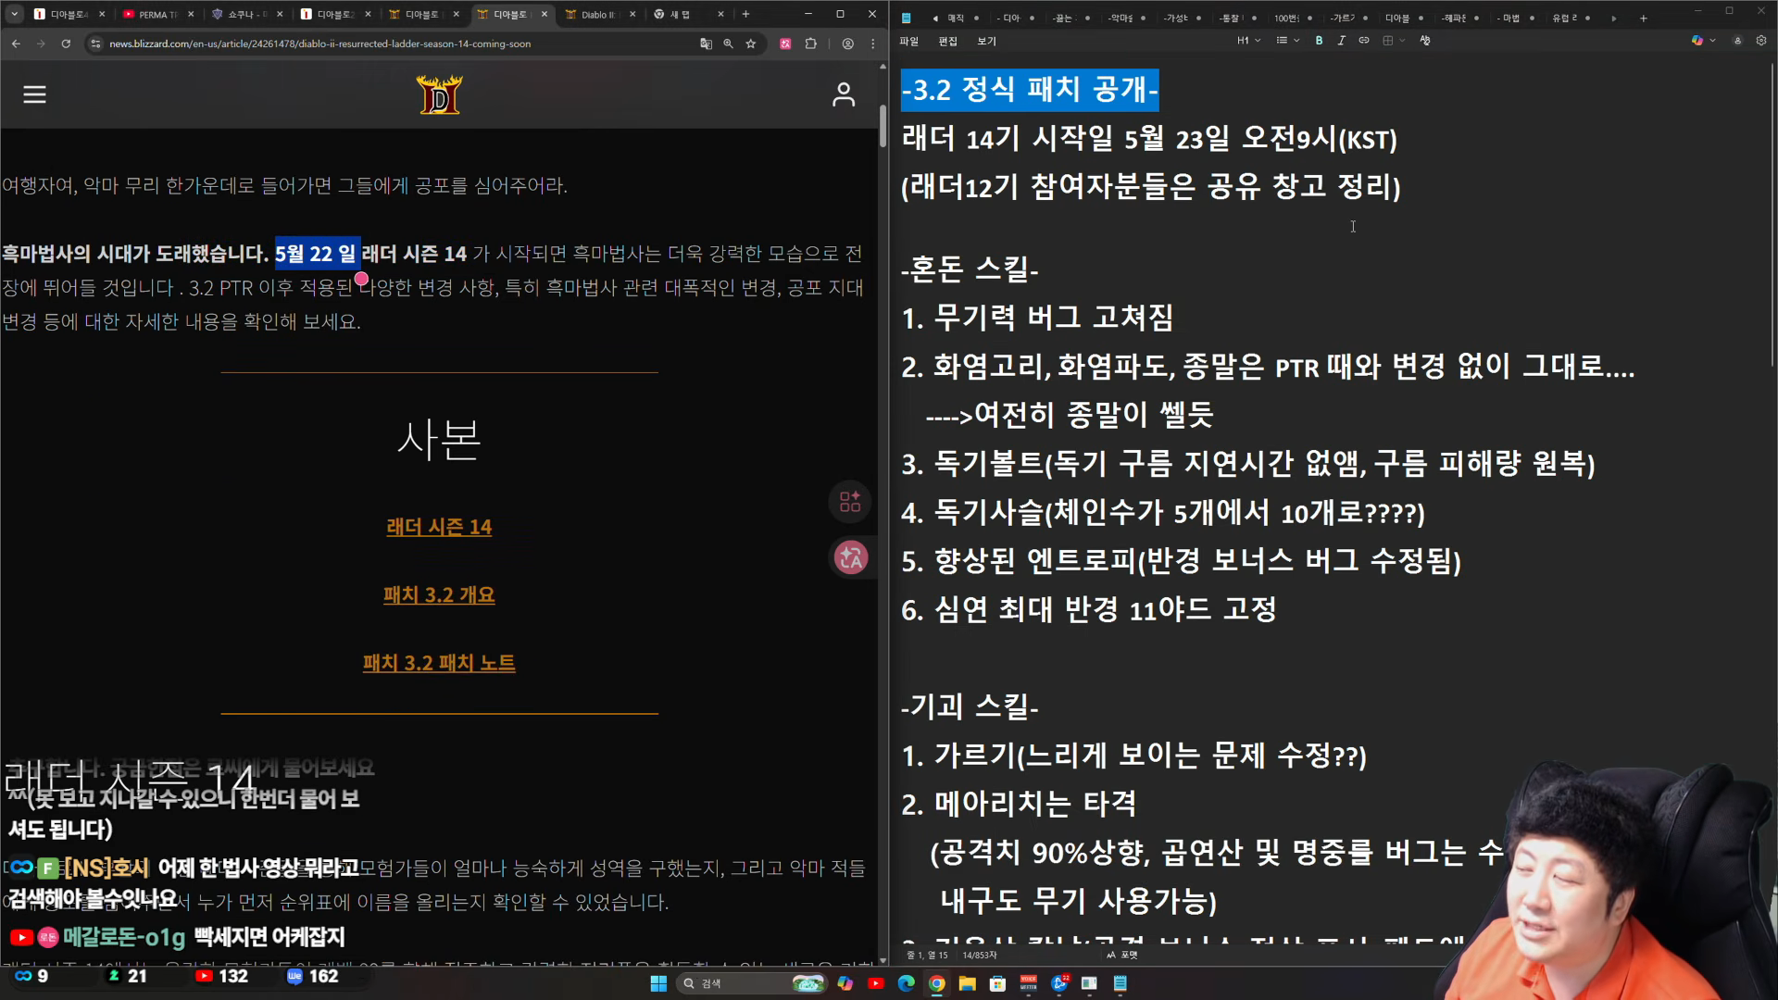Click the Notepad account icon

tap(1737, 41)
